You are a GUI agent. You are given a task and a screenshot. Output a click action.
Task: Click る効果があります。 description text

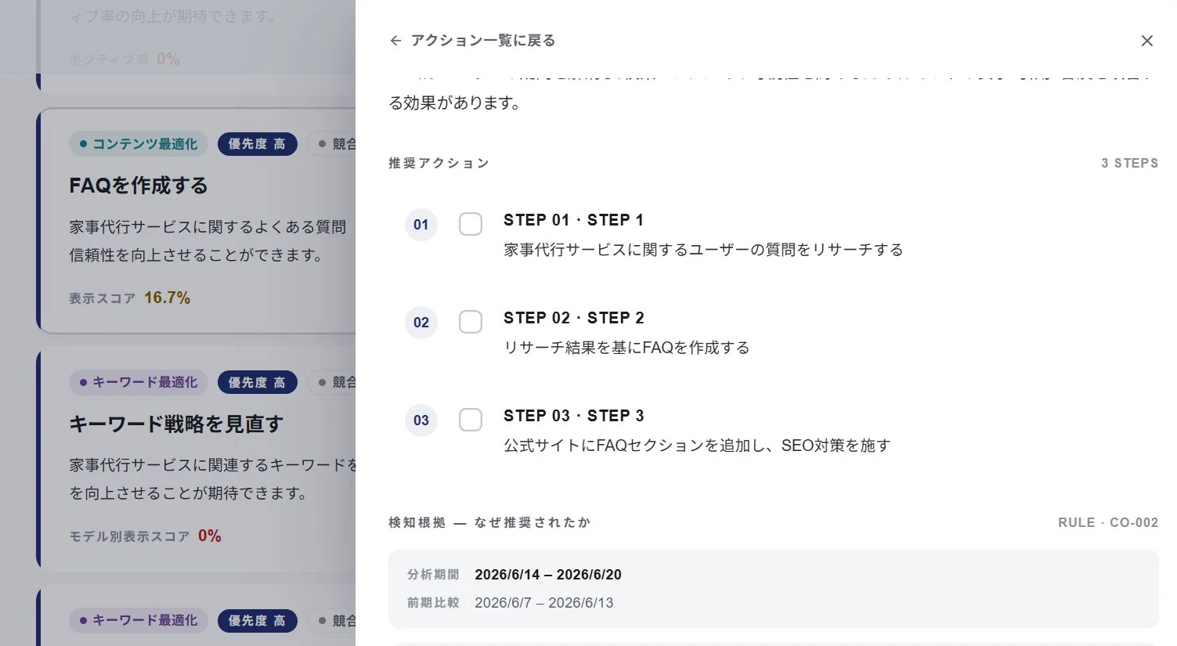pyautogui.click(x=455, y=103)
